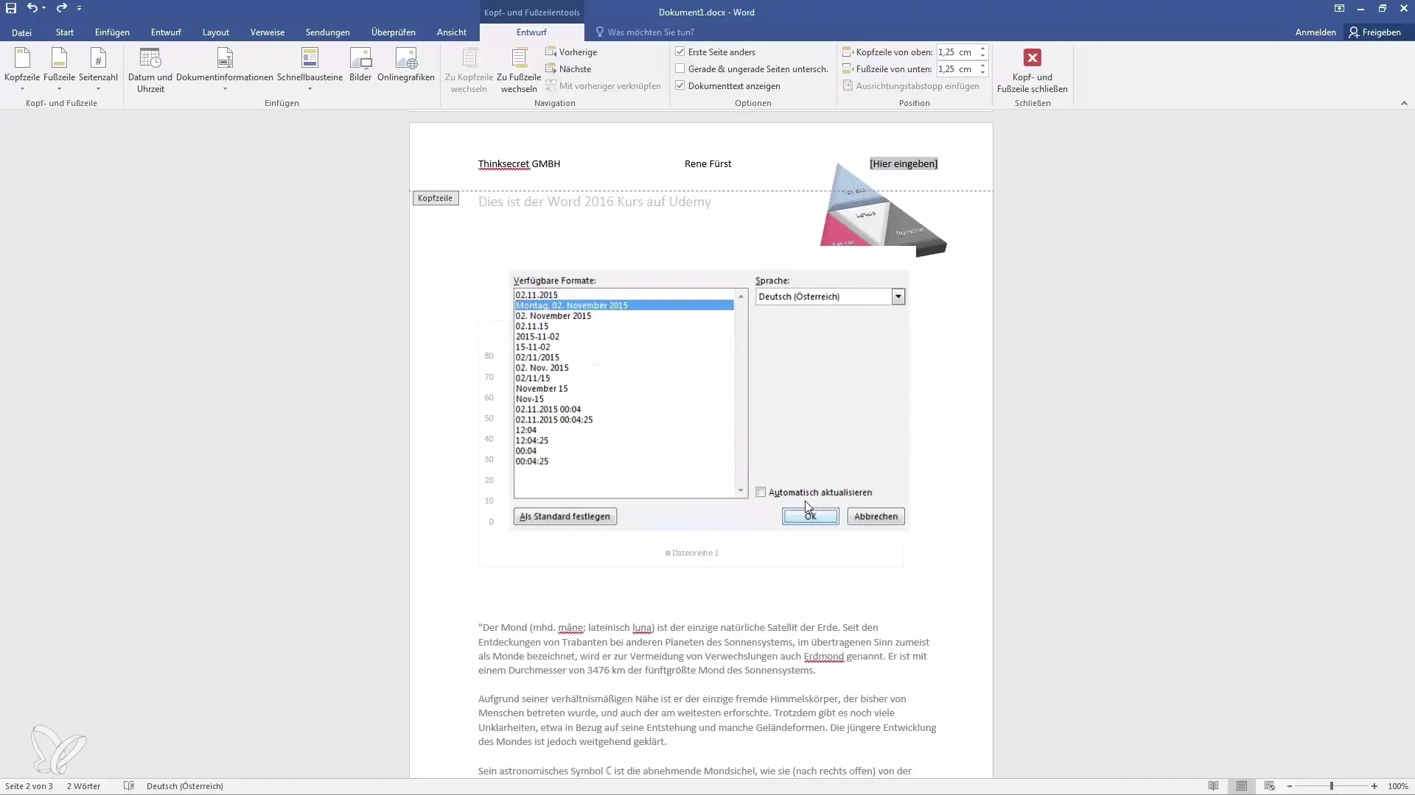Zoom out with minus button
The image size is (1415, 795).
(x=1289, y=786)
